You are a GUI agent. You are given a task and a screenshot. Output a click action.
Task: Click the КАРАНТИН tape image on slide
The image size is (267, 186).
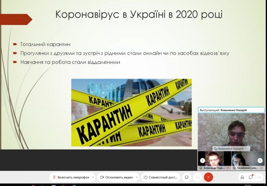tap(131, 112)
